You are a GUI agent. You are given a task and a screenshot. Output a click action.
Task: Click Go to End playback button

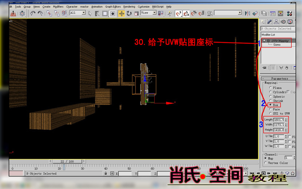275,173
